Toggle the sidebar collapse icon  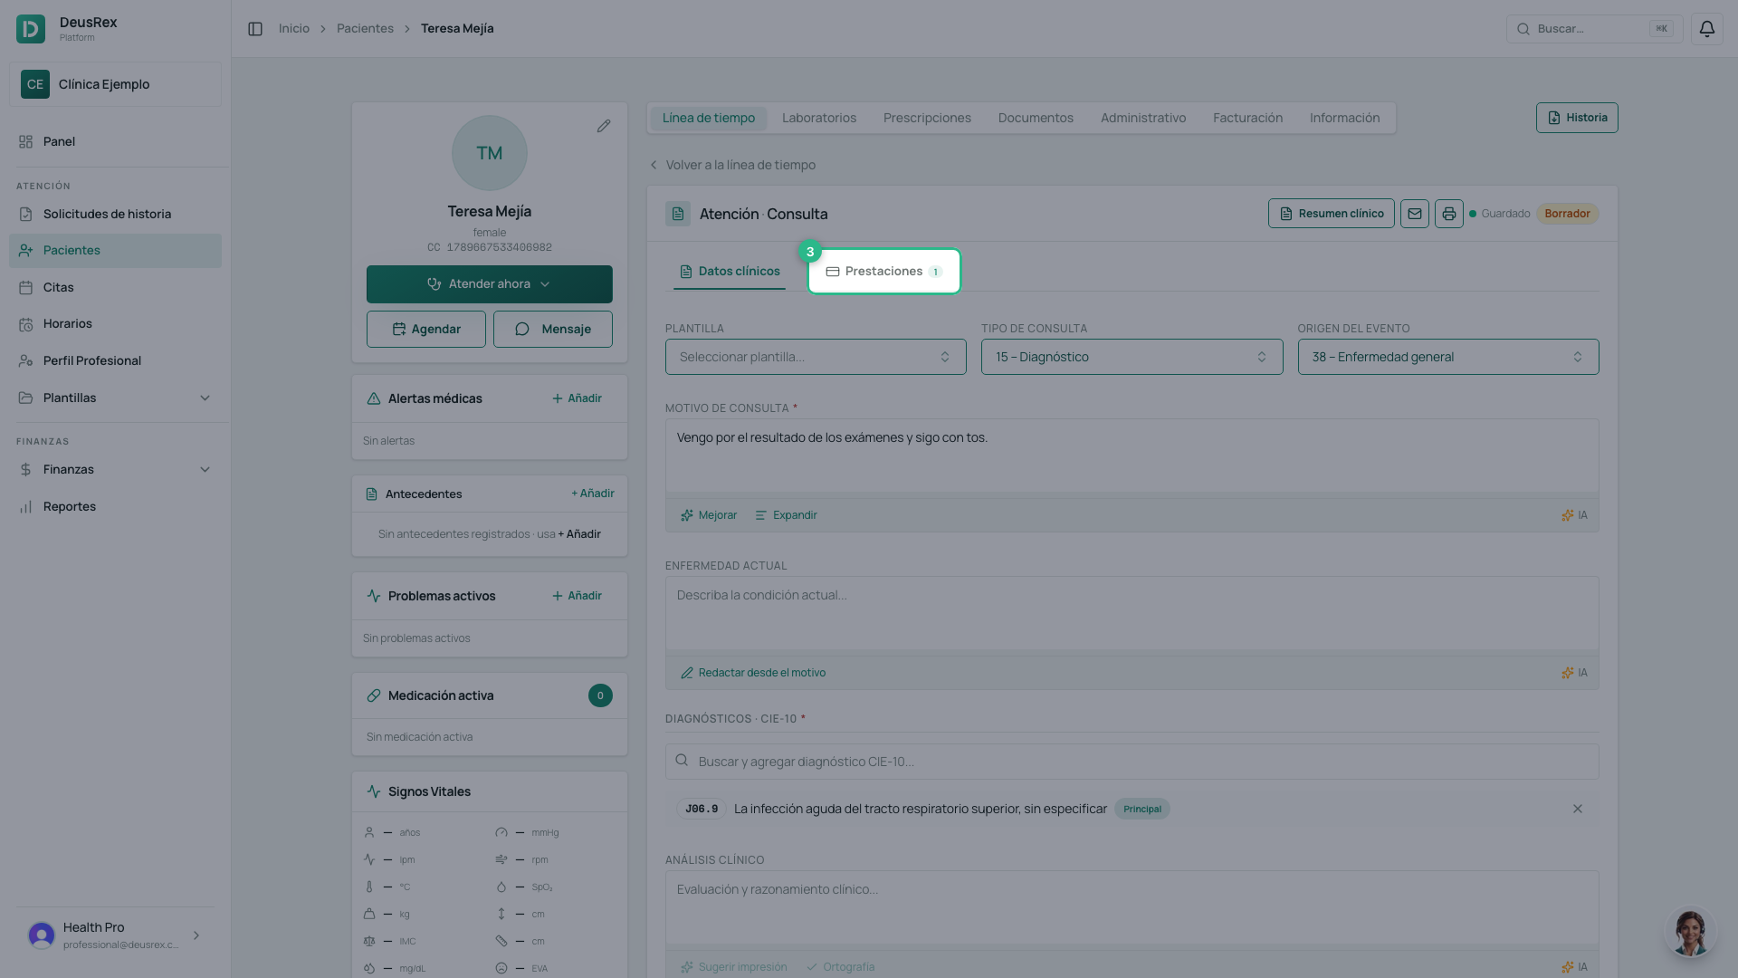(x=255, y=29)
